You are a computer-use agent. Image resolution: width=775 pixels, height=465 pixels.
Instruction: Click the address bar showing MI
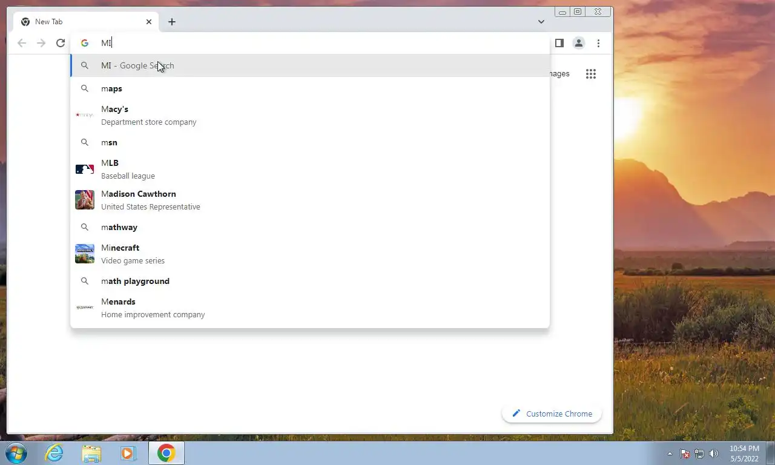coord(310,43)
